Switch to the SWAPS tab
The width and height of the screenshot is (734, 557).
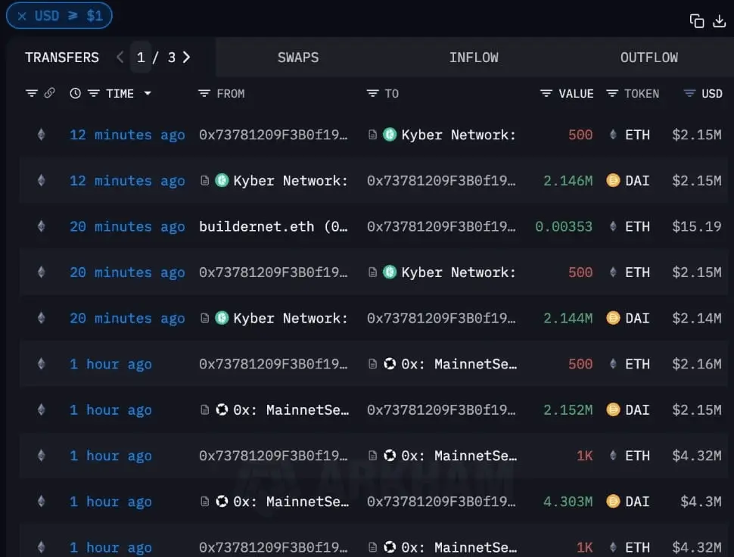[297, 58]
